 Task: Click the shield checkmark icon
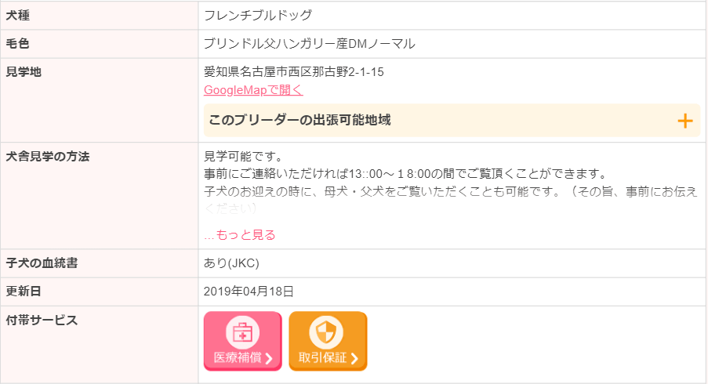tap(326, 332)
